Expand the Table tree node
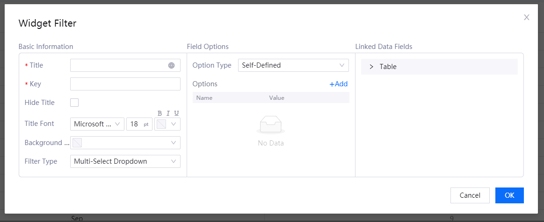 (x=371, y=67)
